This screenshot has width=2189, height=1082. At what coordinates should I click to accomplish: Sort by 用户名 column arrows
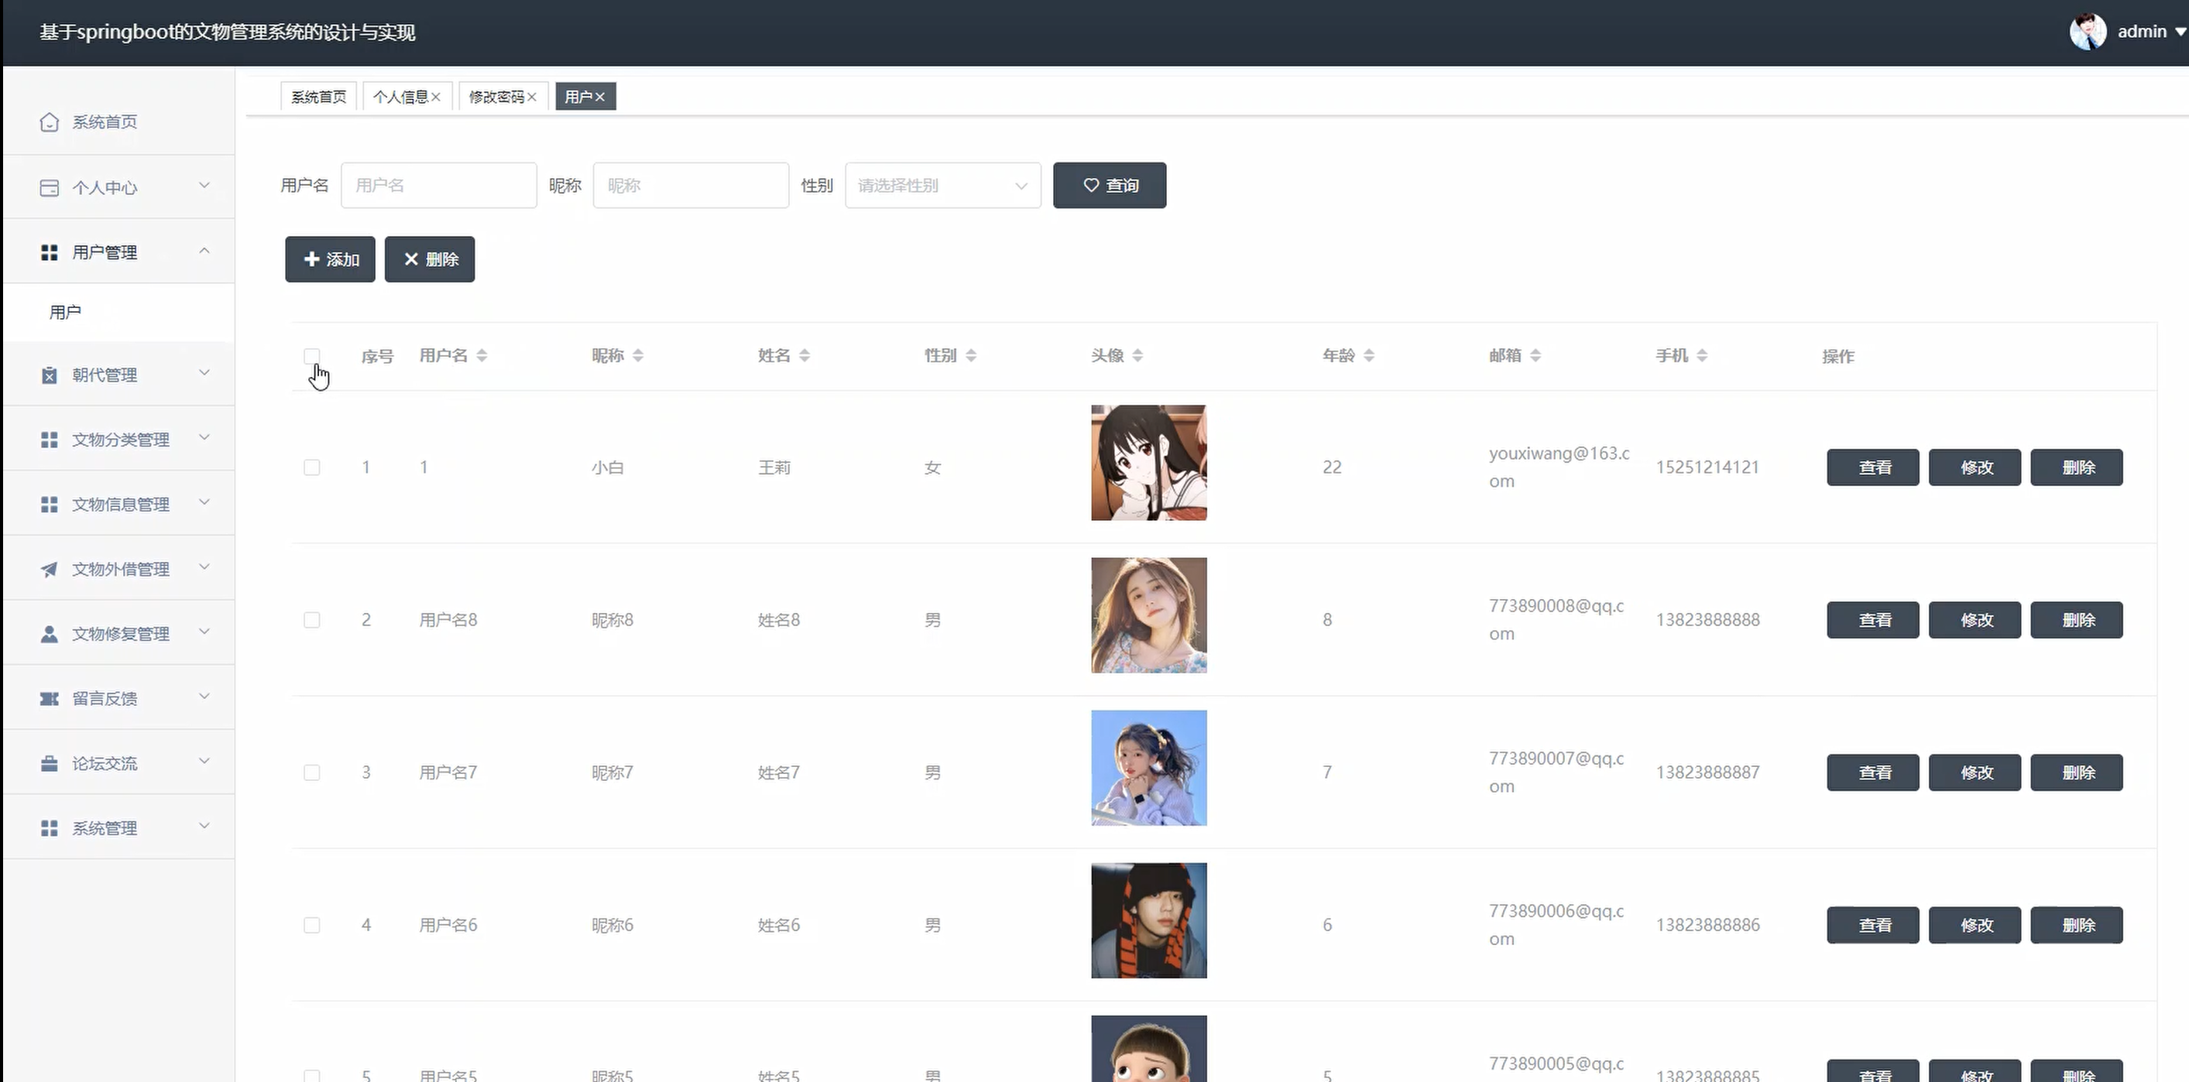click(x=482, y=356)
